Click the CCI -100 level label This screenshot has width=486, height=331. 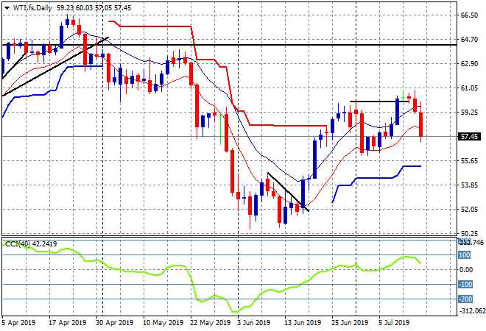465,284
